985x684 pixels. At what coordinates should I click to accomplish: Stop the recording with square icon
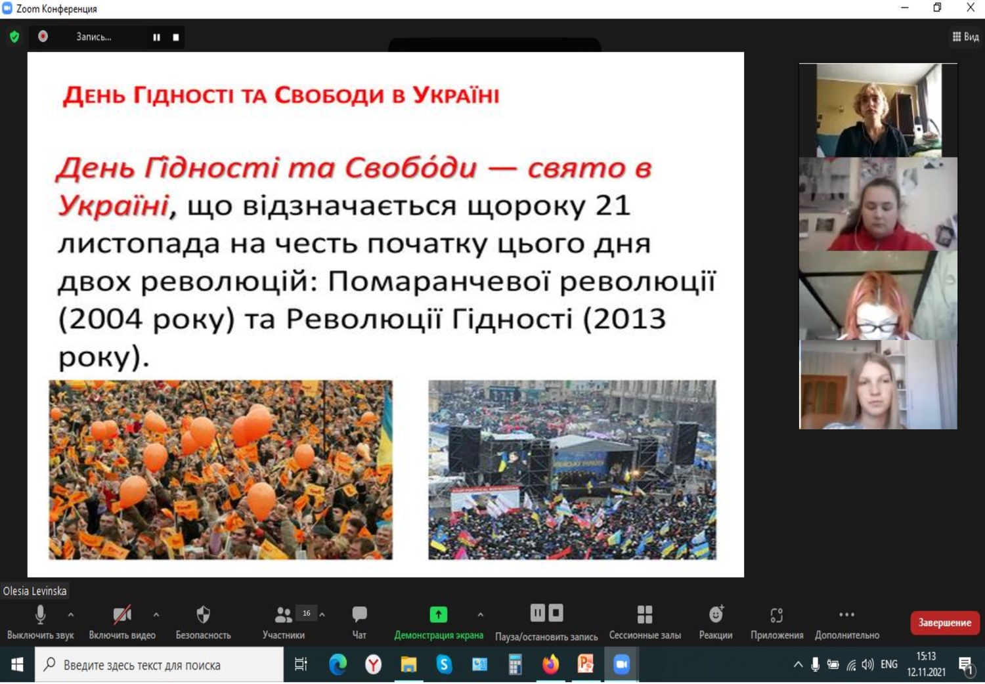556,612
